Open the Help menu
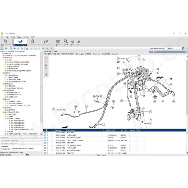Viewport: 188px width, 188px height. click(33, 37)
